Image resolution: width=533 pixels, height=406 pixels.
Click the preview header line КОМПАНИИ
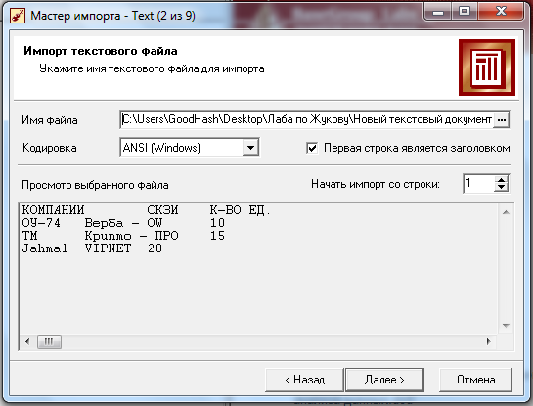pos(146,210)
